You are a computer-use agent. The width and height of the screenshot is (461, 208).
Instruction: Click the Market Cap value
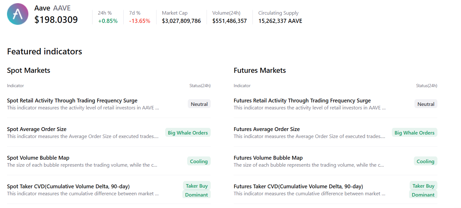[x=181, y=21]
